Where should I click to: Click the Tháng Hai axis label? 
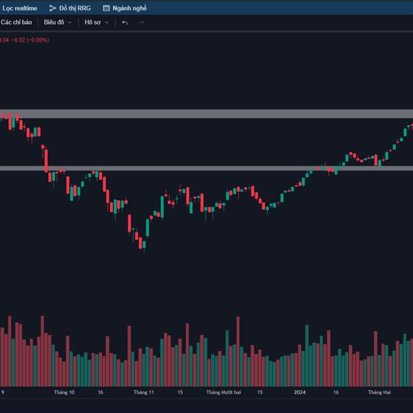[379, 392]
